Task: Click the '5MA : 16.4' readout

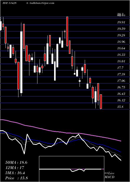Action: pos(15,173)
